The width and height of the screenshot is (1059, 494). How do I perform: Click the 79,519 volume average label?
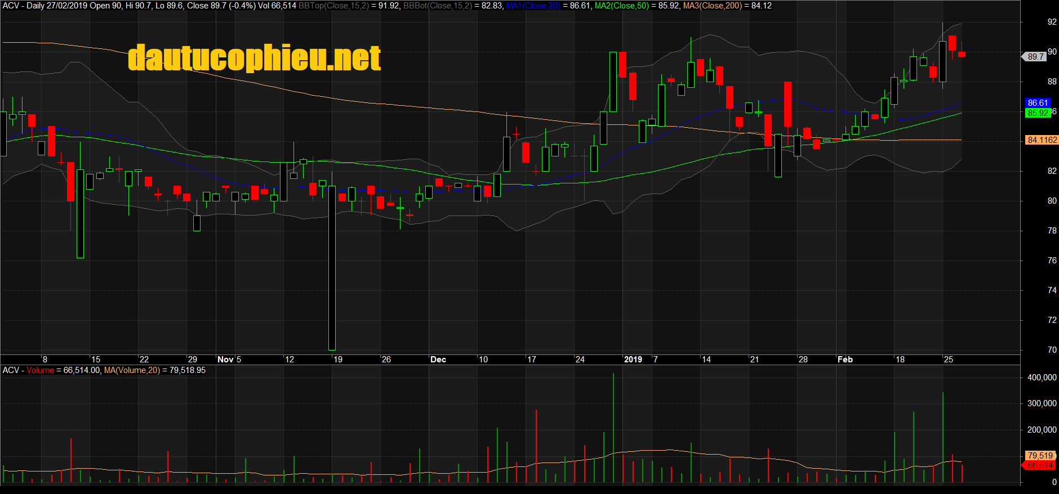(x=1039, y=456)
